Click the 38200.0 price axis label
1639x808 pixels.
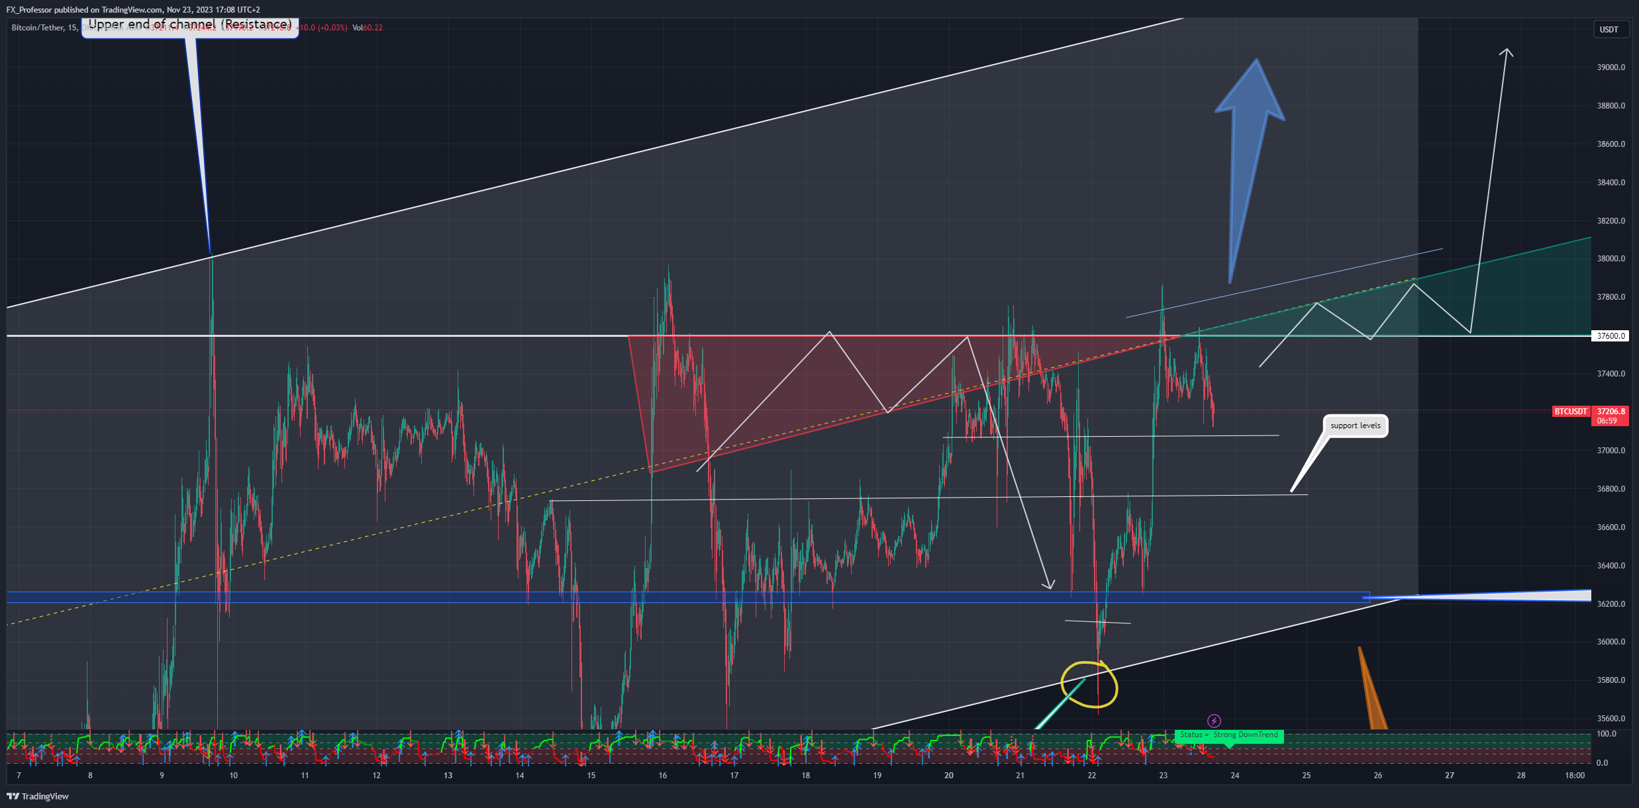(1611, 221)
